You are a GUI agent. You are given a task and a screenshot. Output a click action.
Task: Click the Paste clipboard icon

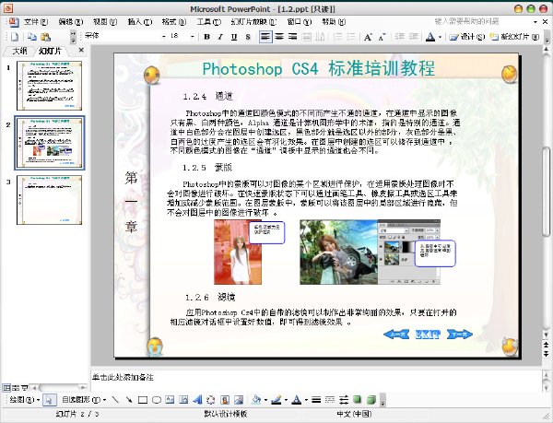coord(46,37)
